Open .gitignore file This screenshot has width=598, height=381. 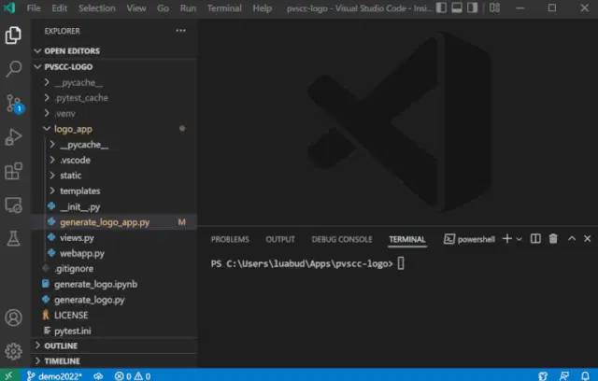click(x=114, y=269)
